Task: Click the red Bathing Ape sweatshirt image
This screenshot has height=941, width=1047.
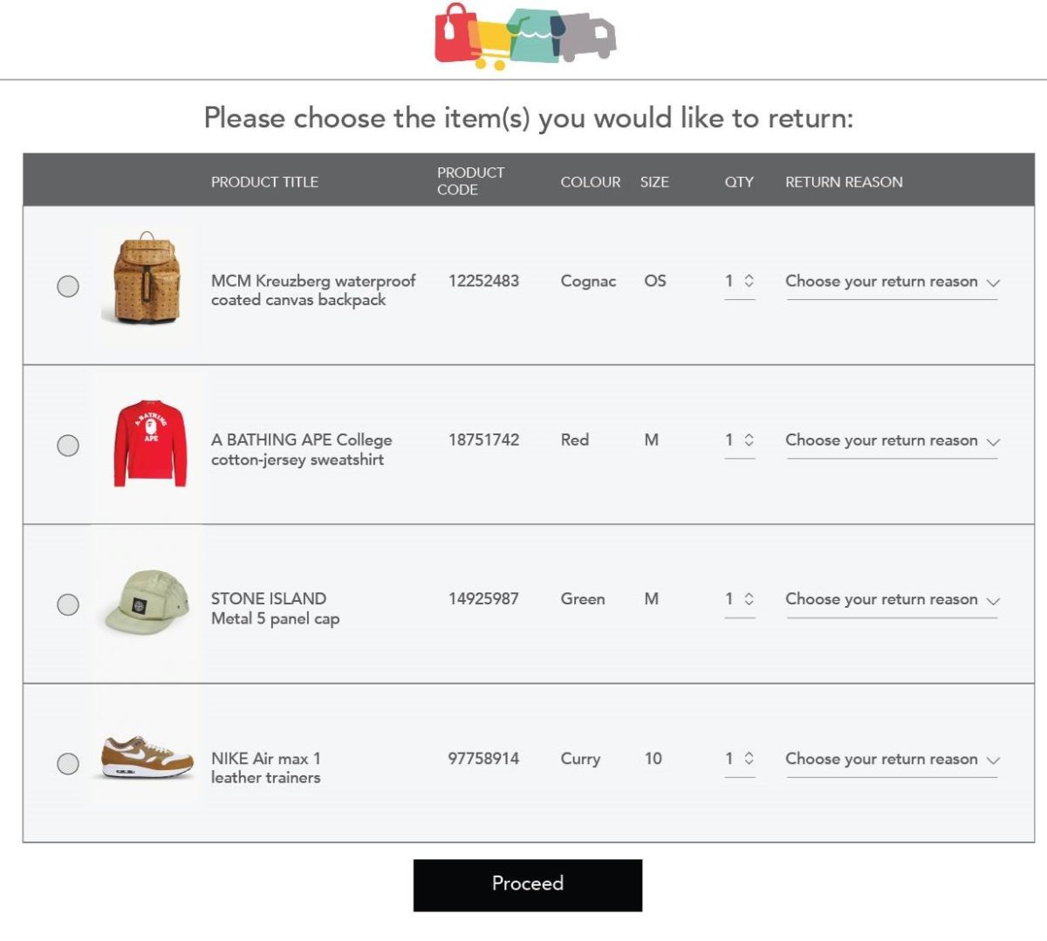Action: click(150, 443)
